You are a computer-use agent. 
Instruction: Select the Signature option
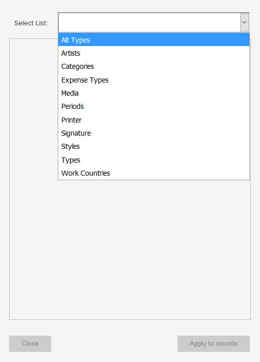tap(154, 133)
